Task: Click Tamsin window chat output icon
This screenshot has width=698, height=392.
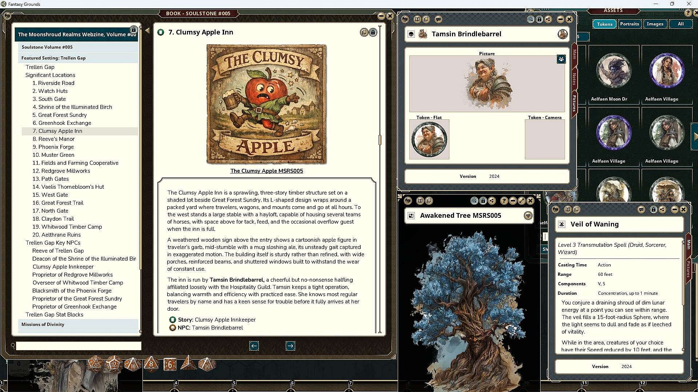Action: pyautogui.click(x=438, y=19)
